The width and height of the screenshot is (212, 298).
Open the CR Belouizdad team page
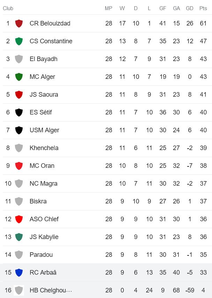tap(49, 23)
